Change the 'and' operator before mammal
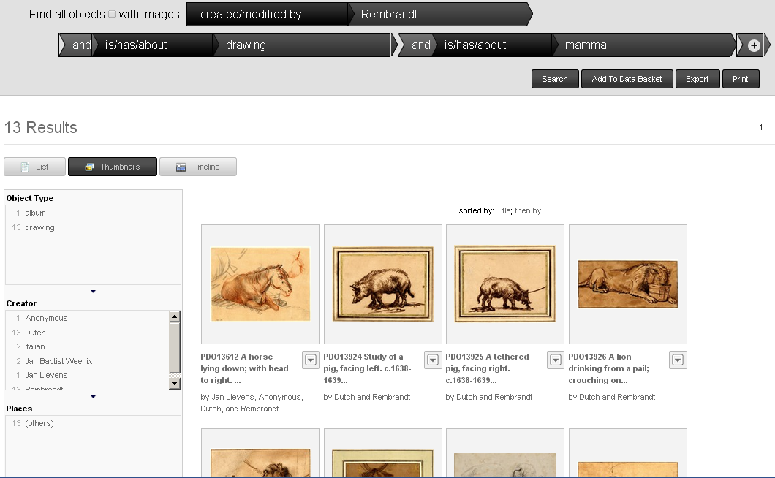Screen dimensions: 775x478 [x=419, y=45]
